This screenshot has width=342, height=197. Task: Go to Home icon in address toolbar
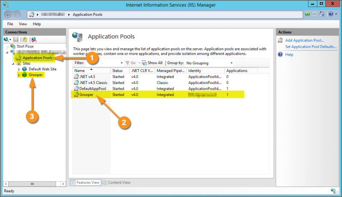click(322, 14)
